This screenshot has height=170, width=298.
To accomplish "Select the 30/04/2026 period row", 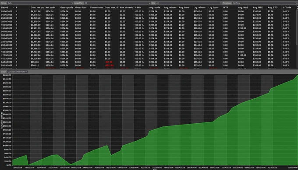I will point(148,35).
